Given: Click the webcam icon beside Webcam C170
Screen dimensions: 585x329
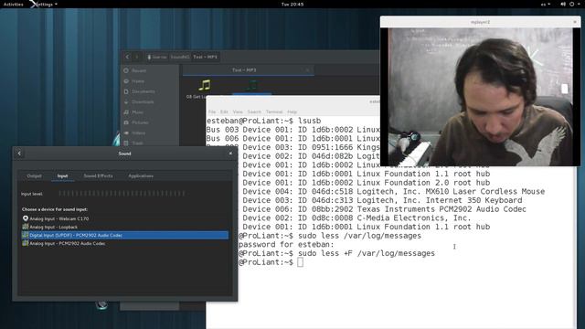Looking at the screenshot, I should click(x=26, y=218).
